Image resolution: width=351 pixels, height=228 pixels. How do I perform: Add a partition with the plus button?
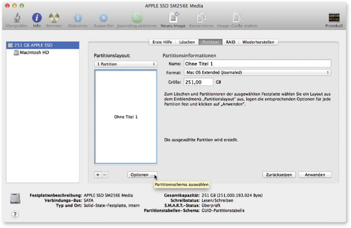pyautogui.click(x=98, y=175)
